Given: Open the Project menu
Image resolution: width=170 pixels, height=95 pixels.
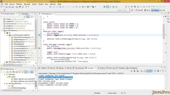Looking at the screenshot, I should [41, 4].
